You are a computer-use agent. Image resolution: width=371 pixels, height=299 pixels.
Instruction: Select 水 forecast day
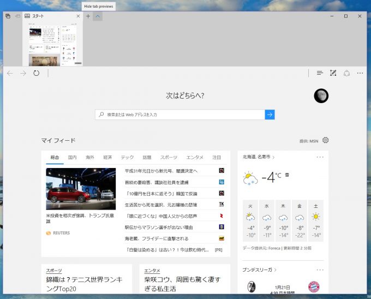267,220
